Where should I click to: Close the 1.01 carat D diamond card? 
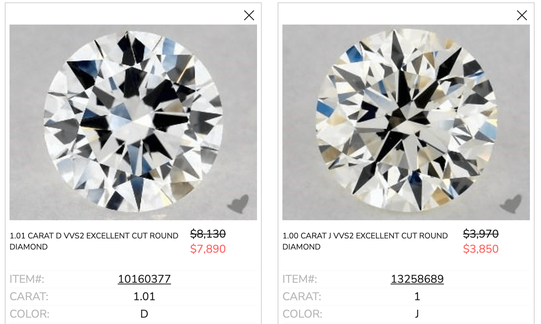point(249,15)
